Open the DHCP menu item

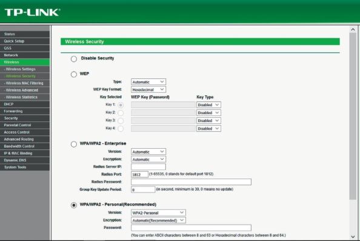[x=25, y=104]
